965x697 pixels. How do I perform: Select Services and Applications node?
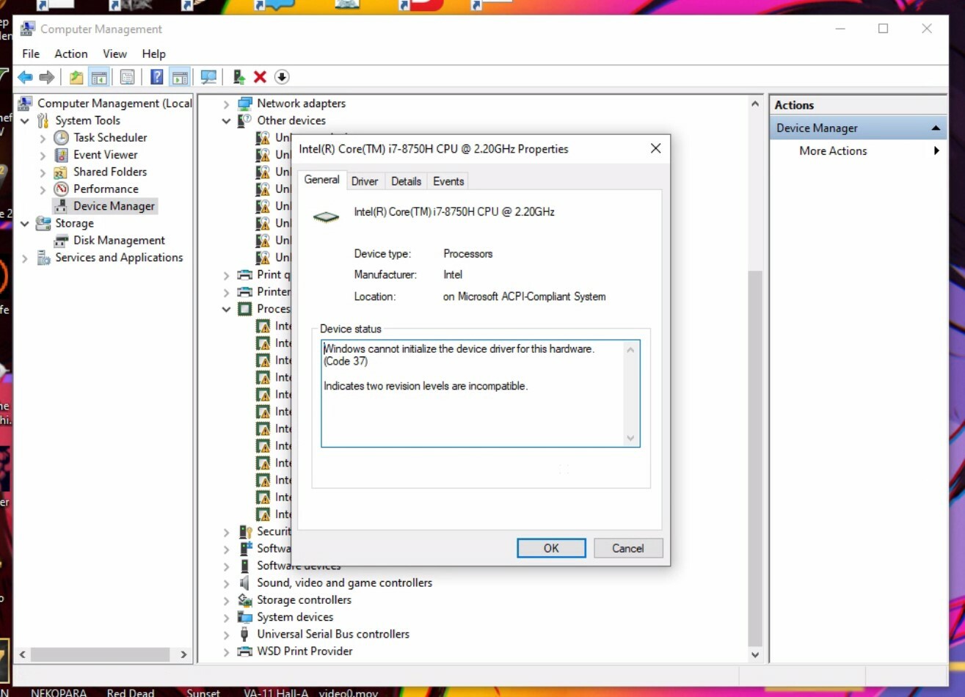coord(119,258)
